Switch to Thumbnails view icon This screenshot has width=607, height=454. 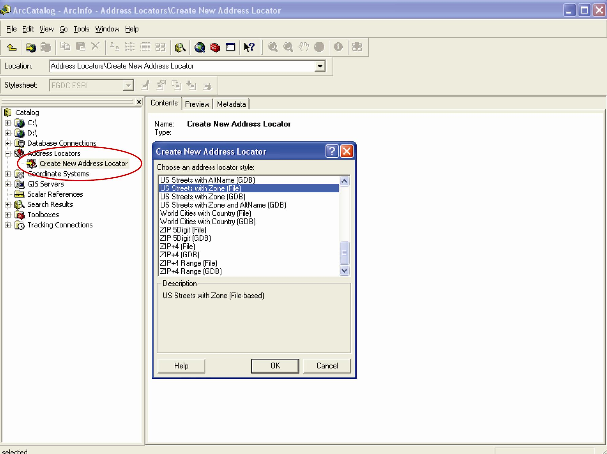pos(160,47)
